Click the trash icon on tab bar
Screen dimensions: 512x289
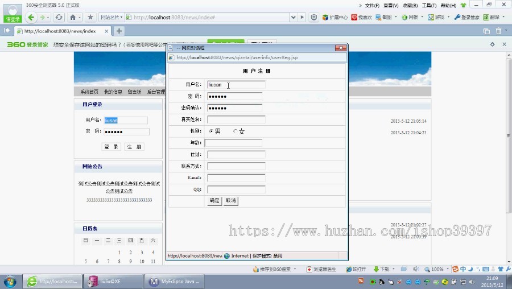(x=498, y=31)
